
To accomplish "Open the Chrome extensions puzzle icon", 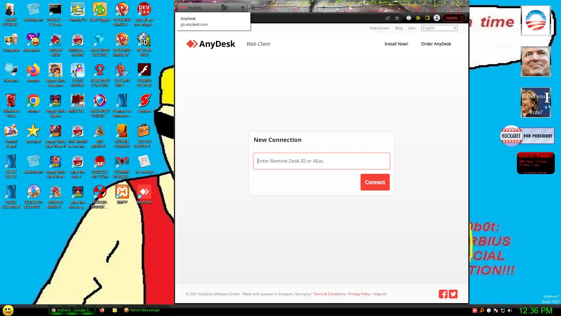I will click(418, 18).
